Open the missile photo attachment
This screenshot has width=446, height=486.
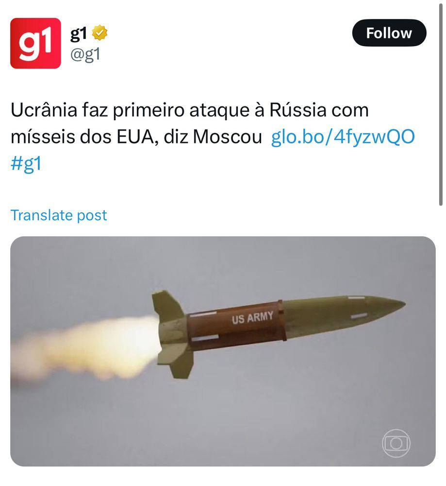point(223,351)
